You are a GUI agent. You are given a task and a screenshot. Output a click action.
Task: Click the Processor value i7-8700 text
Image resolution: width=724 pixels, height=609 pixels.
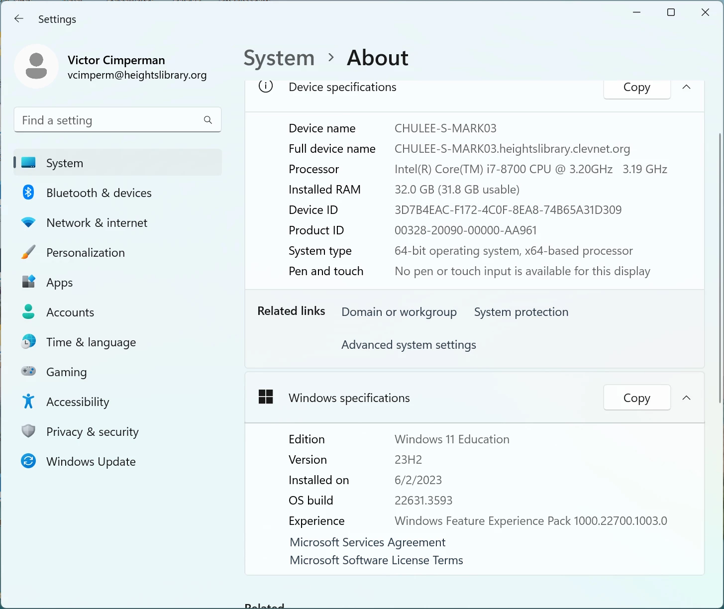(x=531, y=169)
